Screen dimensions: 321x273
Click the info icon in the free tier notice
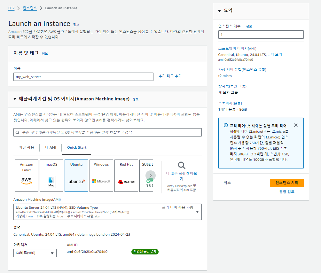click(x=226, y=125)
